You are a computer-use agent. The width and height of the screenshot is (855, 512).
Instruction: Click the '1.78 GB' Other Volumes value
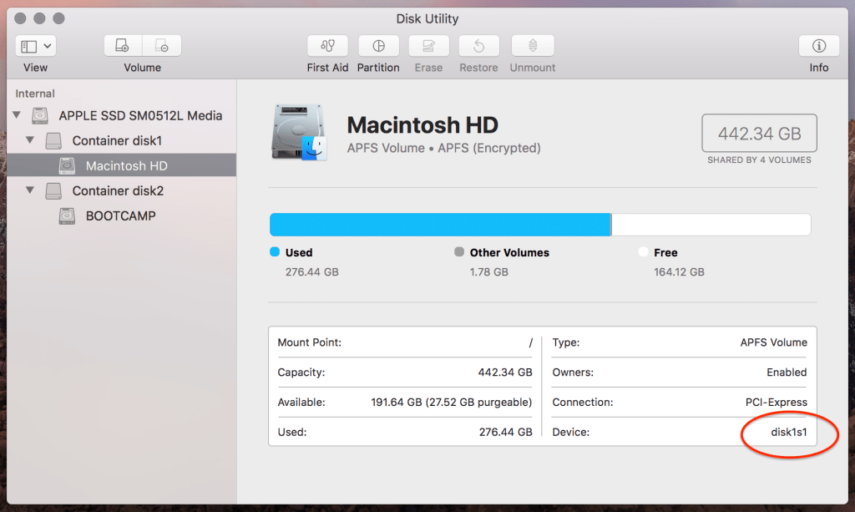489,271
